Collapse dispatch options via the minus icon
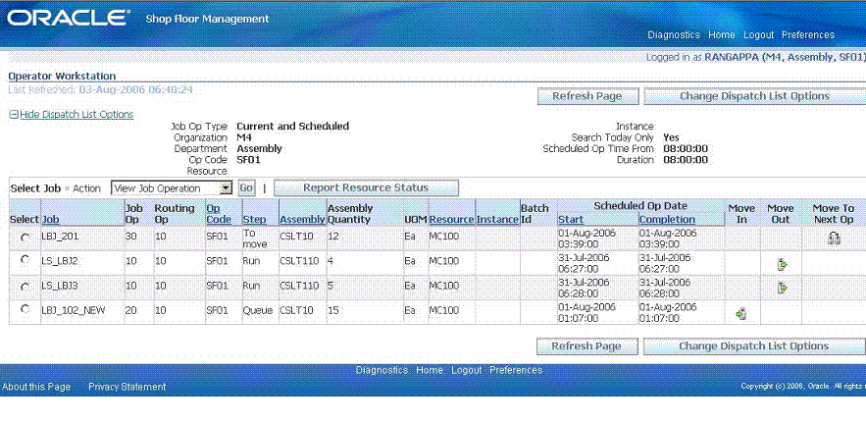The height and width of the screenshot is (424, 866). tap(14, 115)
